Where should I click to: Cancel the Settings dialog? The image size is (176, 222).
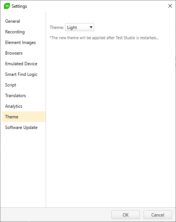[158, 215]
